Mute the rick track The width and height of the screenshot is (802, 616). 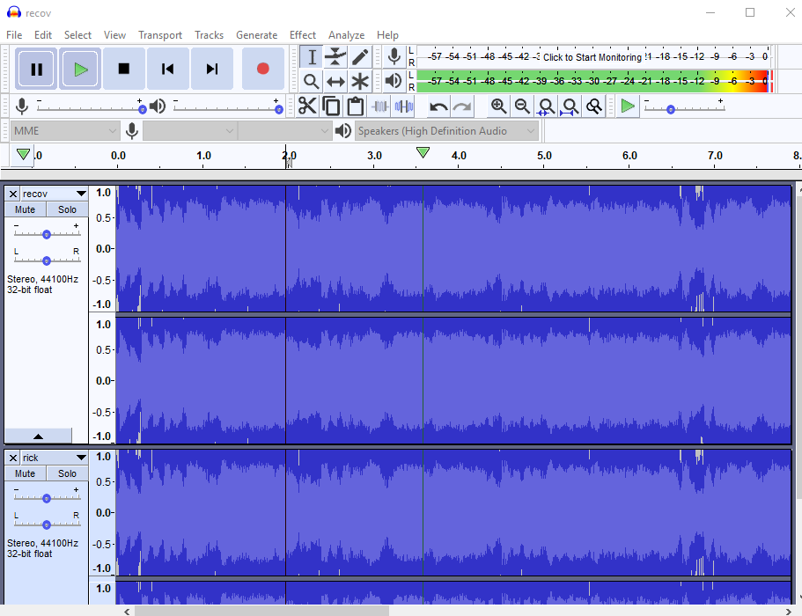tap(25, 473)
